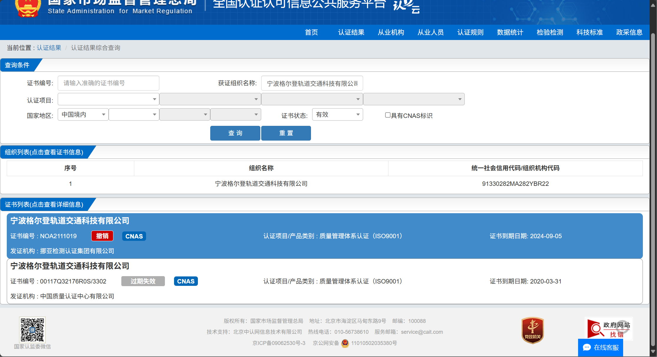Open the 检验检测 nav menu
This screenshot has height=357, width=657.
550,32
